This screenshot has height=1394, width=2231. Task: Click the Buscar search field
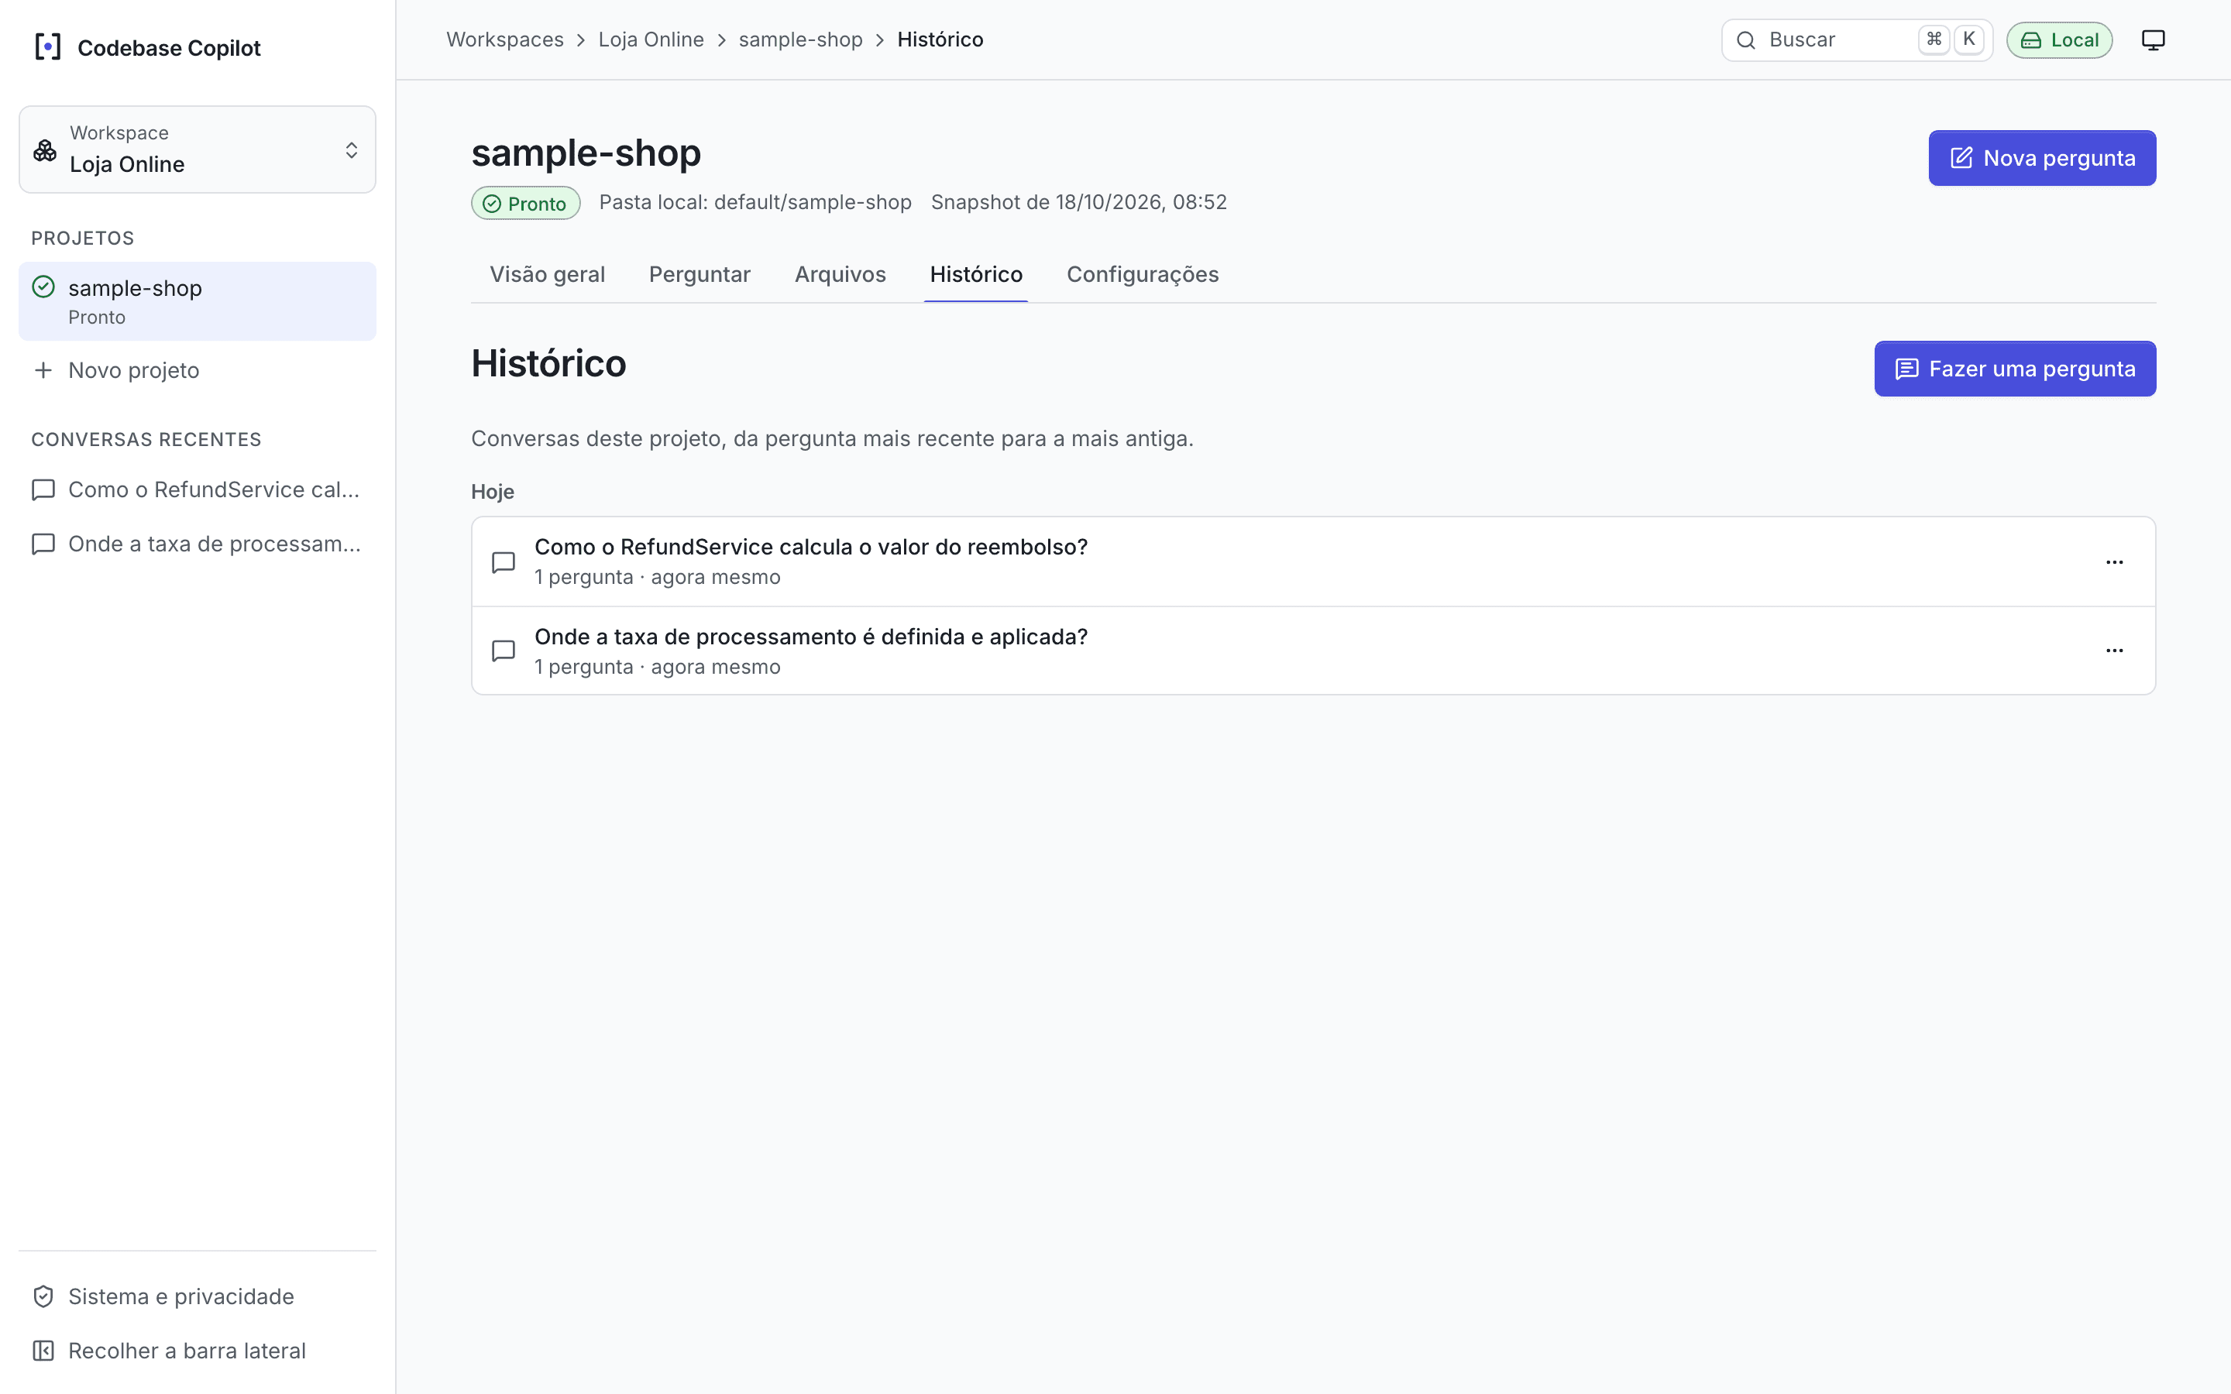pyautogui.click(x=1857, y=39)
